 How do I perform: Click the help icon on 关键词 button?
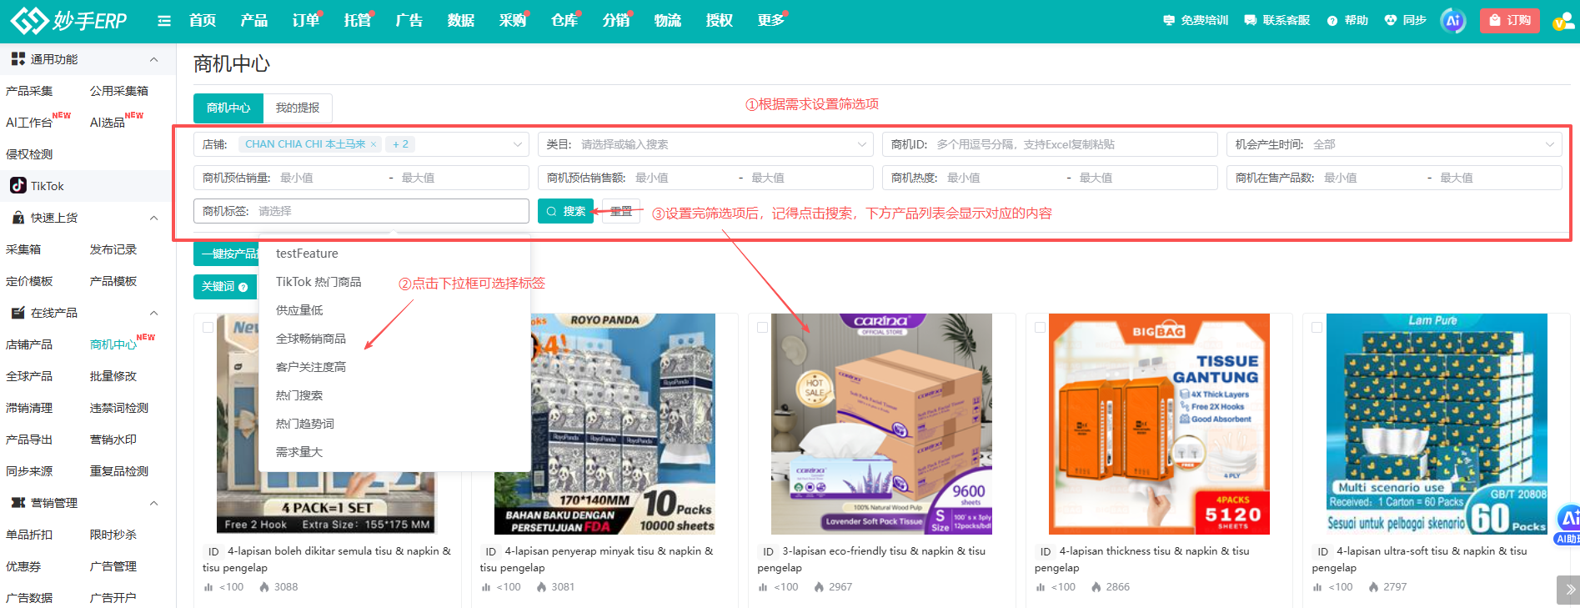[243, 287]
